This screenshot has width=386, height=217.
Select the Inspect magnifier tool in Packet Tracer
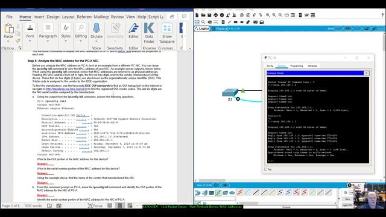point(203,22)
